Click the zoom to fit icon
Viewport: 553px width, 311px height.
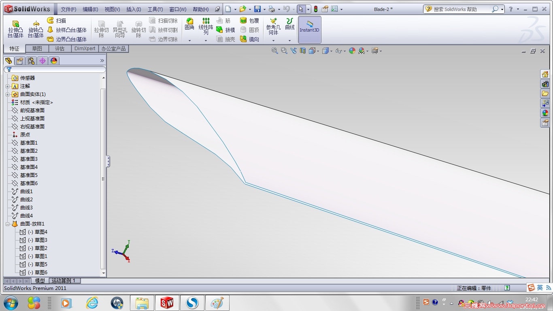(275, 51)
